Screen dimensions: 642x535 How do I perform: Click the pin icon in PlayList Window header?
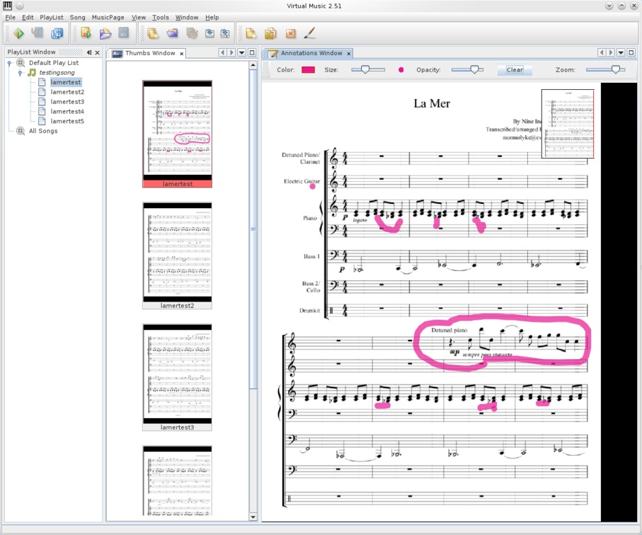point(89,52)
